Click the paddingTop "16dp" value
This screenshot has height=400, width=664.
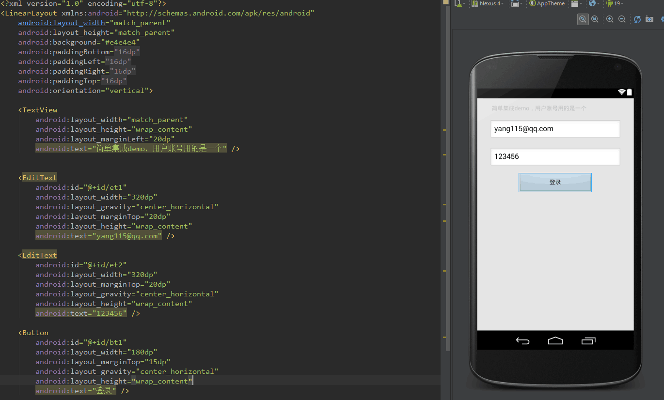pyautogui.click(x=114, y=81)
